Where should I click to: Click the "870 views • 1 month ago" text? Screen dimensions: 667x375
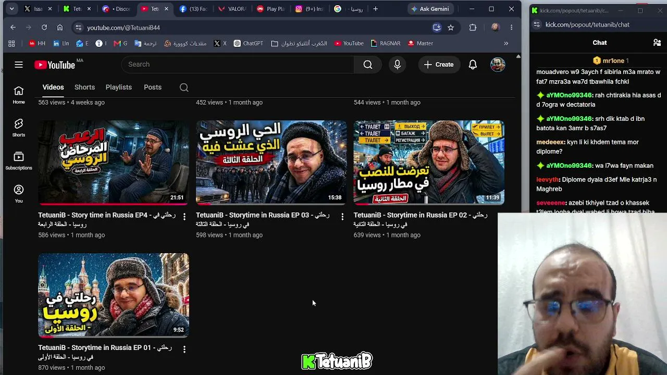(x=71, y=368)
